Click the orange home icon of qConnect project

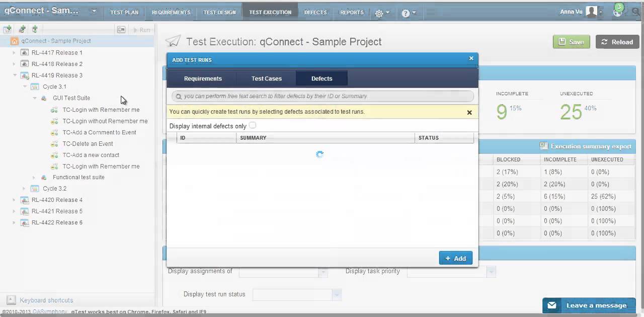point(15,41)
